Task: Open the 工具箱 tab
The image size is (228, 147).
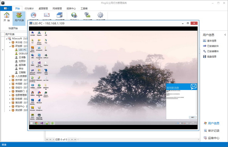Action: click(84, 9)
